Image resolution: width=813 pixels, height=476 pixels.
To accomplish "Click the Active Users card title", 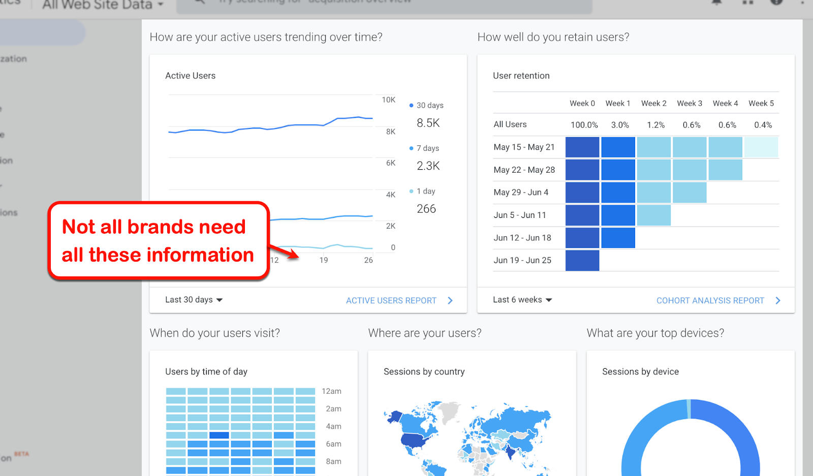I will (x=191, y=76).
